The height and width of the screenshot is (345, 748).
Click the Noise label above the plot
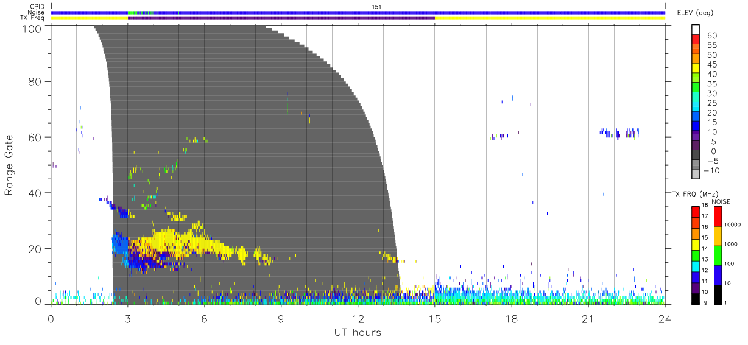(x=37, y=12)
